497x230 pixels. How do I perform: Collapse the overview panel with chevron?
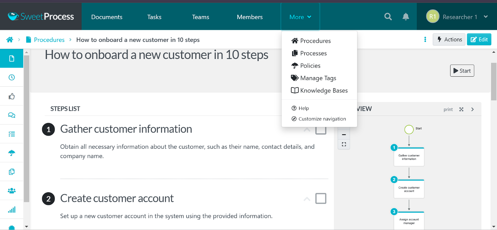click(x=472, y=109)
